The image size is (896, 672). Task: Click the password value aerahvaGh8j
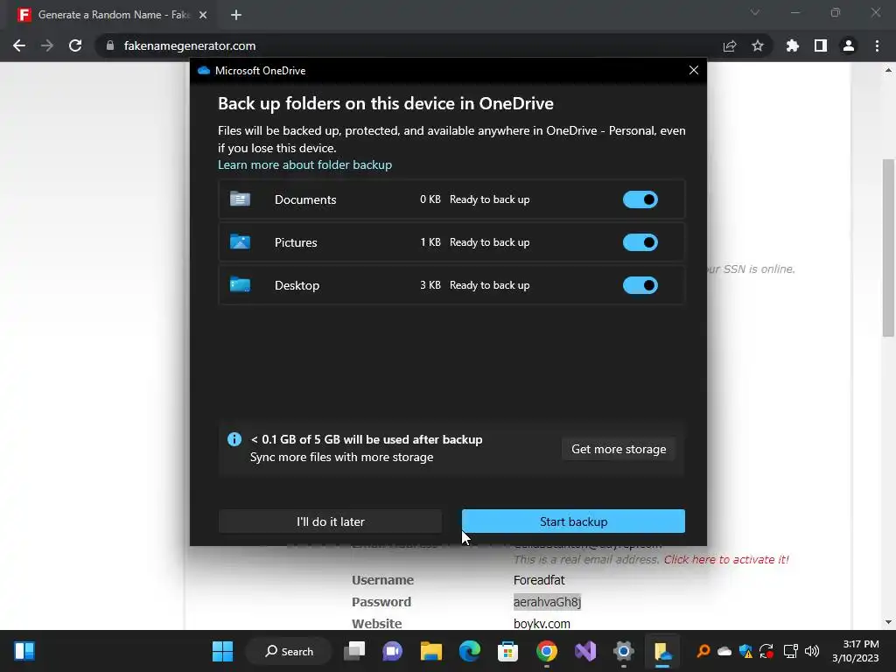click(547, 602)
